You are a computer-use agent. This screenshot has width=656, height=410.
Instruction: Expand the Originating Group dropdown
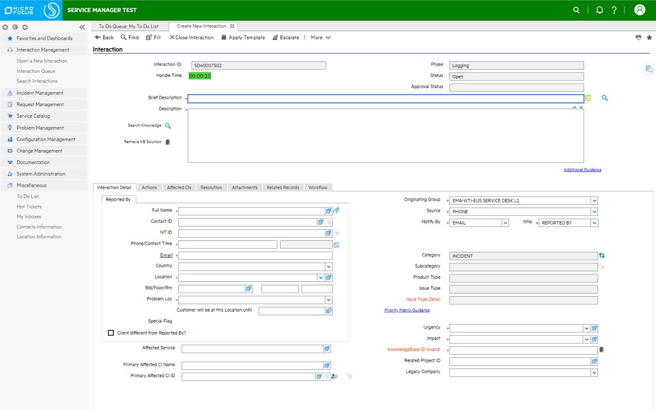594,201
